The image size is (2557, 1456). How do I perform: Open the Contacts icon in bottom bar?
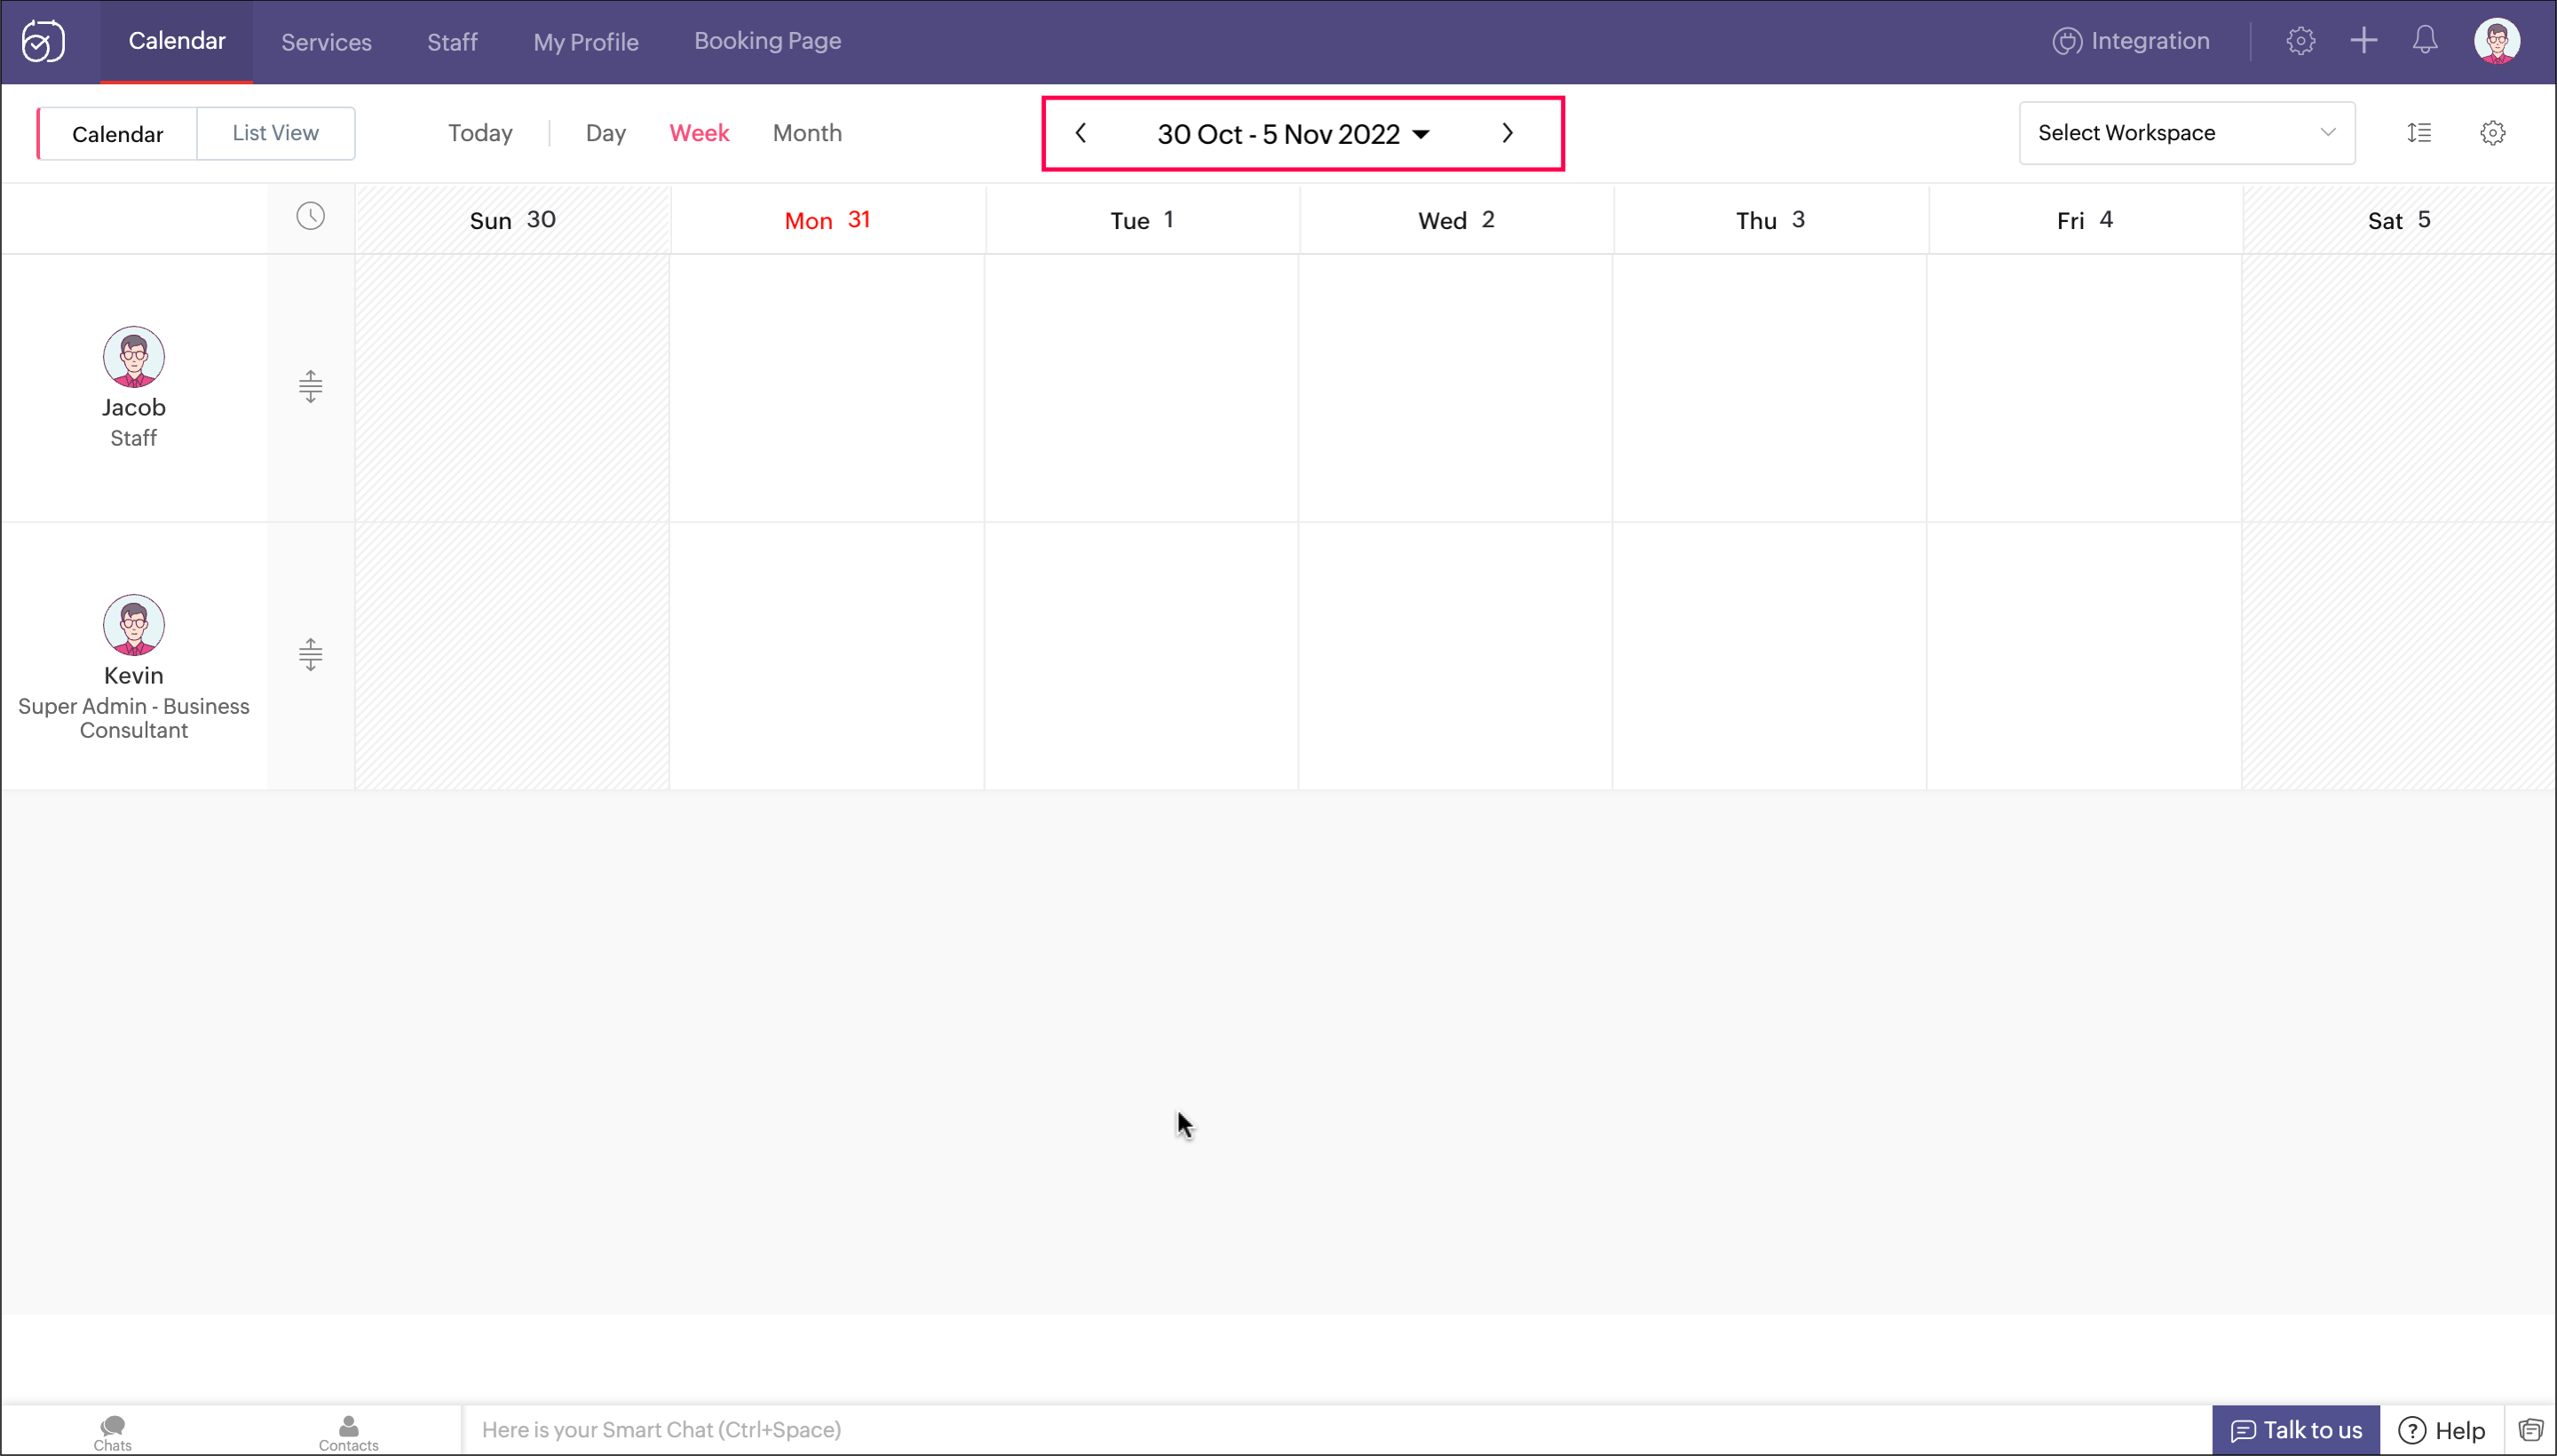[348, 1432]
